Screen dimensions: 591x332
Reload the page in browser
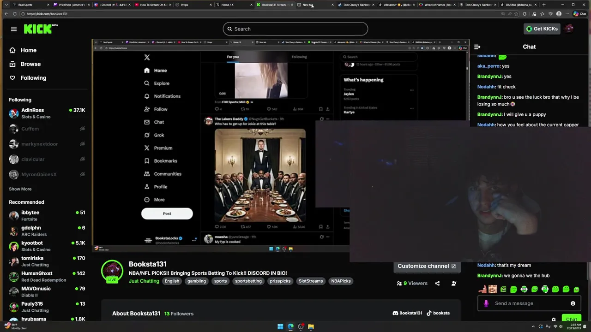[x=15, y=14]
